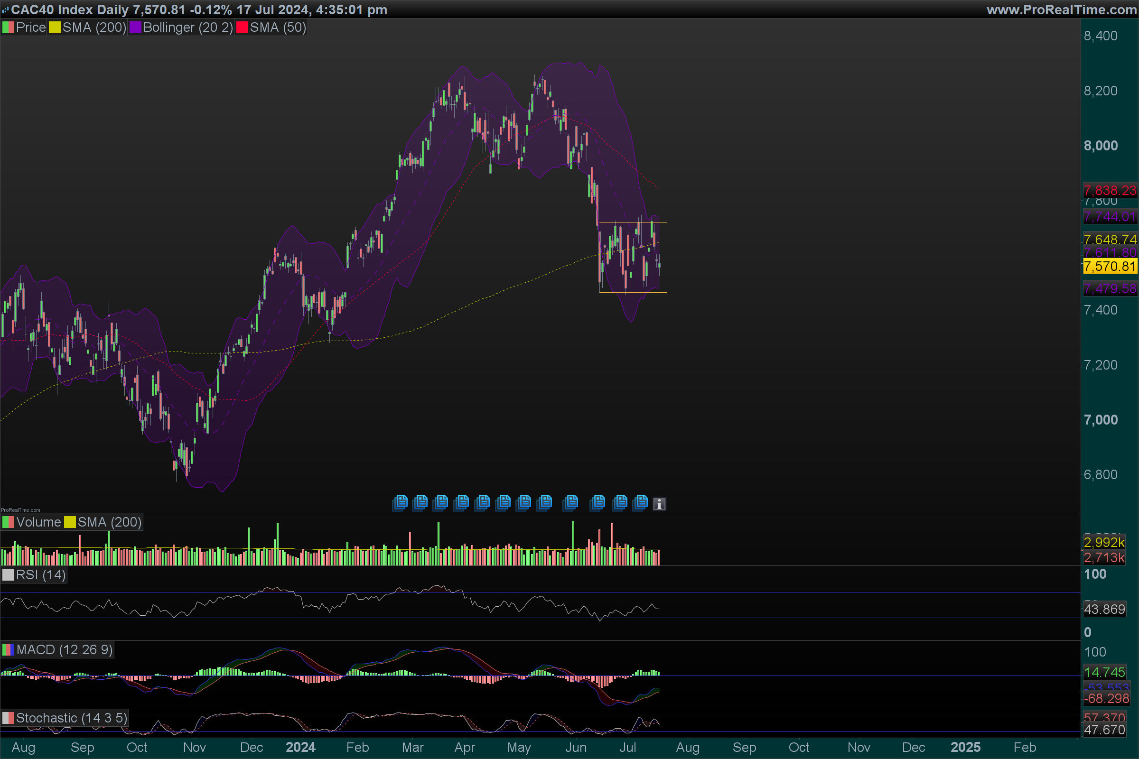The image size is (1139, 759).
Task: Click the 2024 label on the time axis
Action: click(300, 748)
